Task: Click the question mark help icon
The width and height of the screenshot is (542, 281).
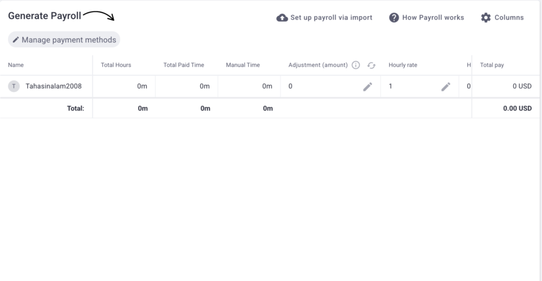Action: pyautogui.click(x=394, y=17)
